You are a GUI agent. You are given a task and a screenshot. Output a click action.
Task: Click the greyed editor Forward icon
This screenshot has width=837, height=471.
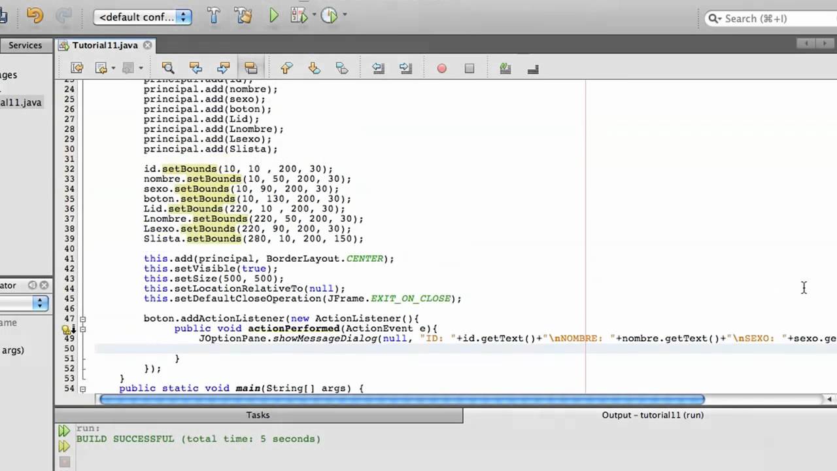pos(128,68)
